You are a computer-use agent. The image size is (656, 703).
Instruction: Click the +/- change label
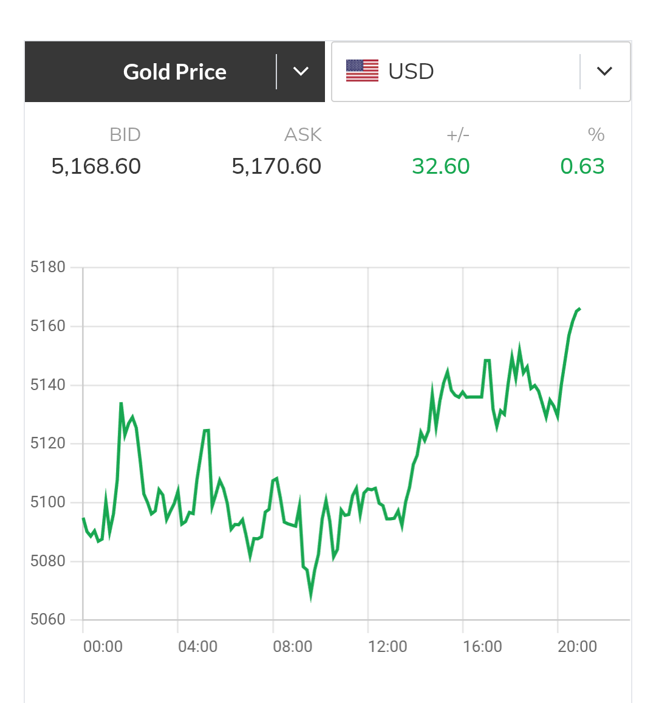[458, 134]
